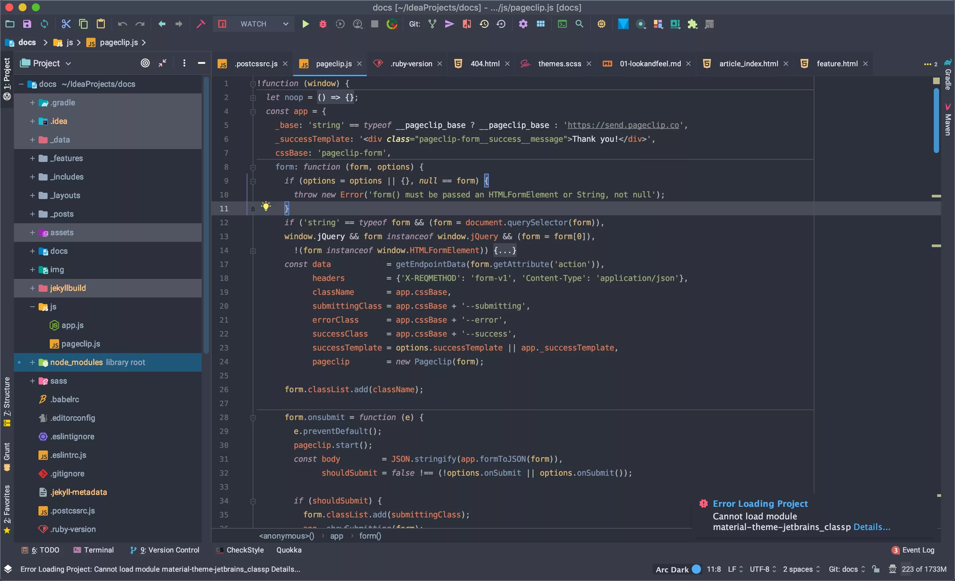Click the Details... link in error popup

pyautogui.click(x=871, y=527)
